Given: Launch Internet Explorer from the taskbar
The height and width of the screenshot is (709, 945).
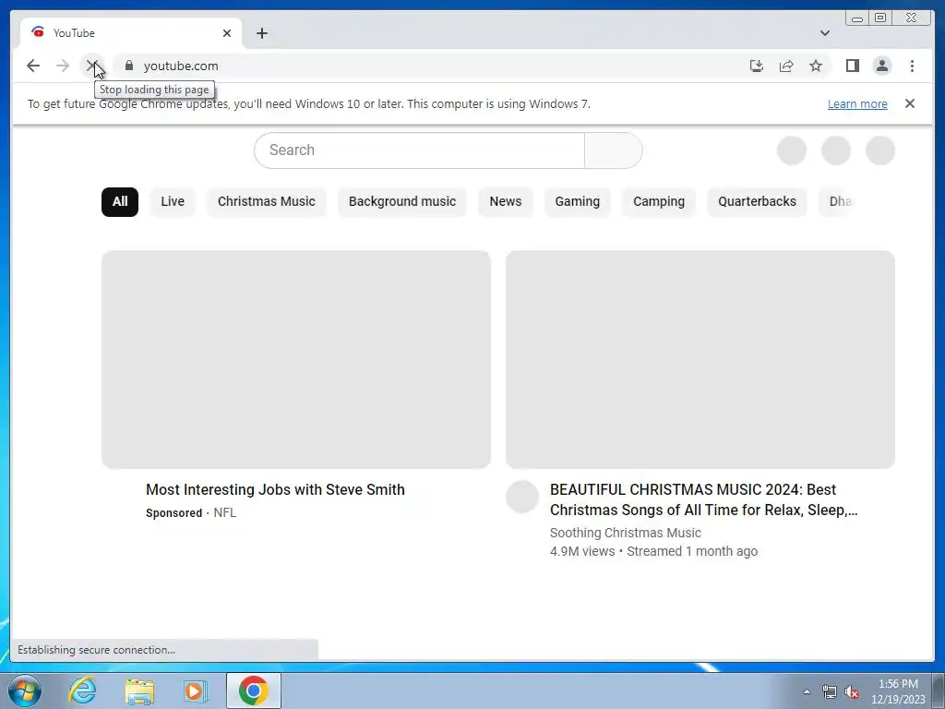Looking at the screenshot, I should [82, 691].
